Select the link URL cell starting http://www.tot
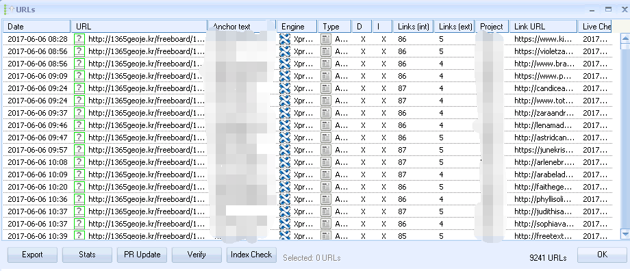The height and width of the screenshot is (271, 630). 544,101
